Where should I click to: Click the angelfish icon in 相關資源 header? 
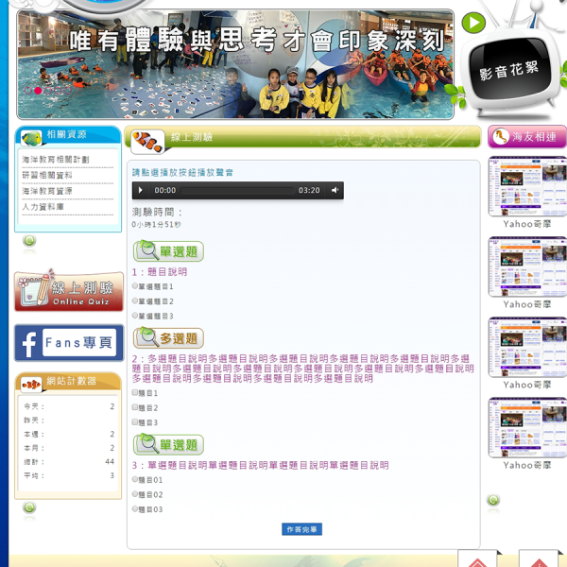click(31, 139)
